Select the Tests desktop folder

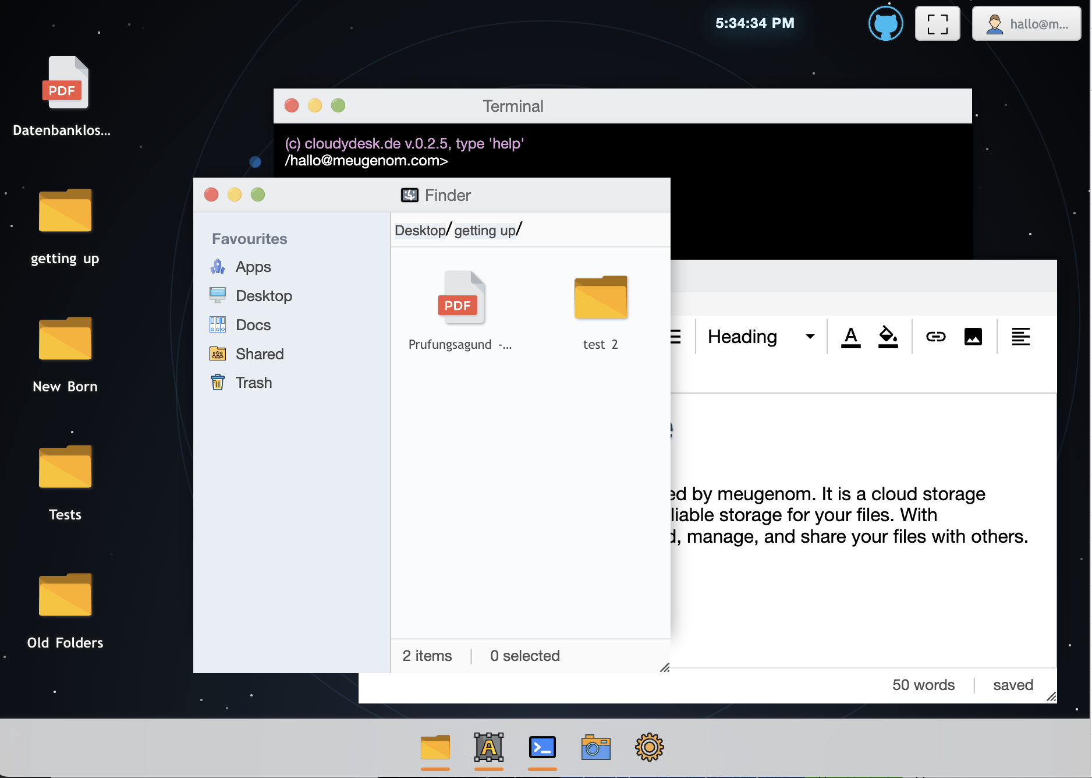(65, 467)
